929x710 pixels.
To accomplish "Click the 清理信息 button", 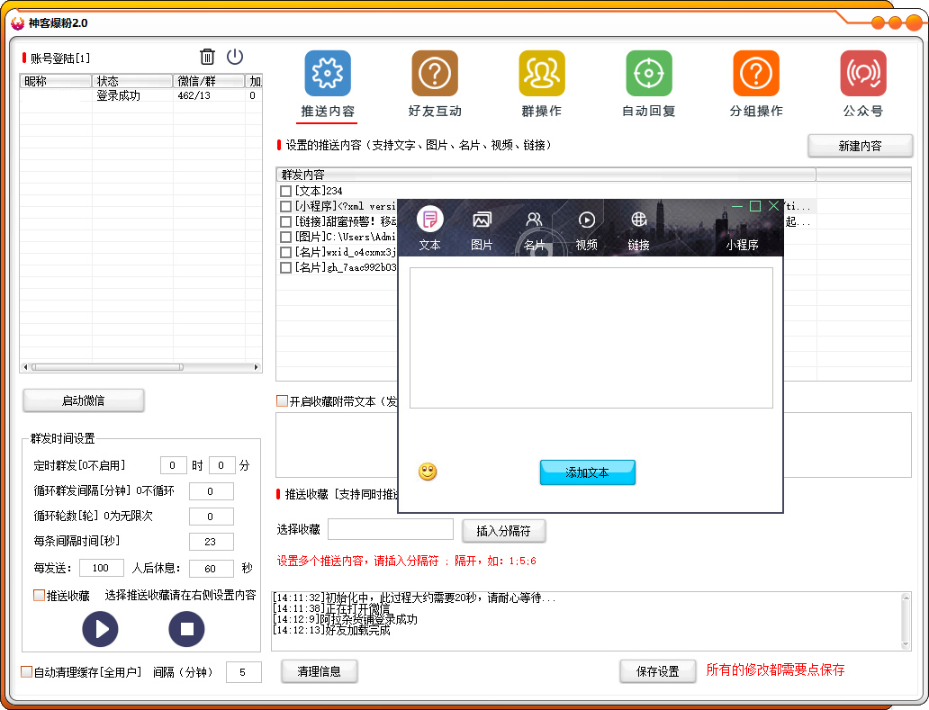I will click(x=319, y=671).
